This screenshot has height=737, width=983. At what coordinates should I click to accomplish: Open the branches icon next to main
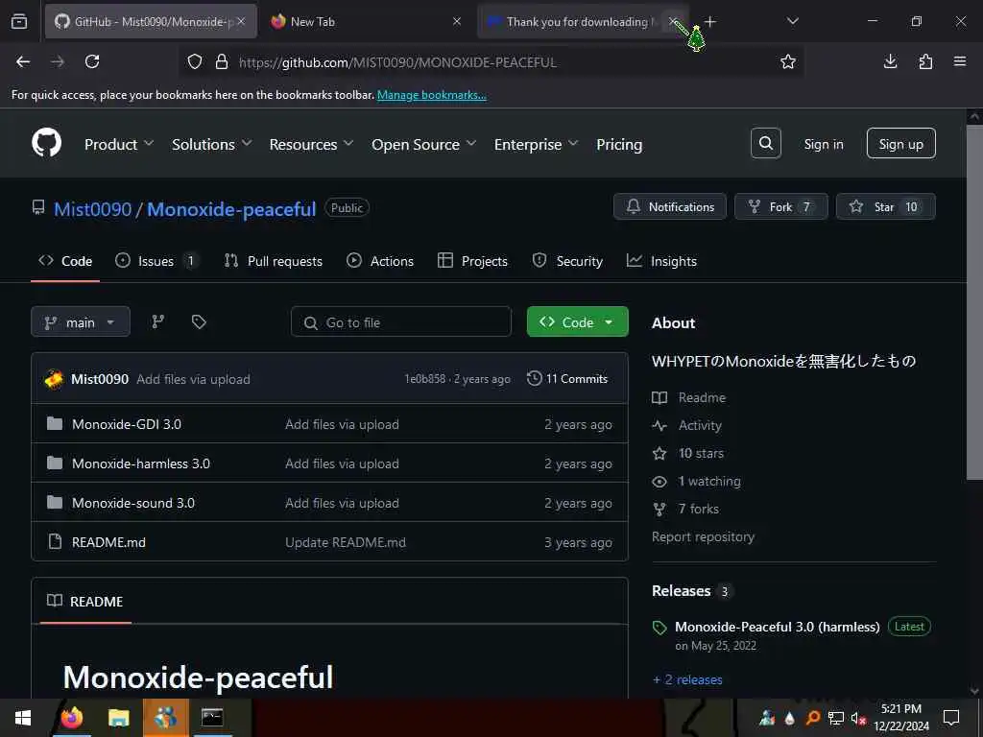pos(158,321)
